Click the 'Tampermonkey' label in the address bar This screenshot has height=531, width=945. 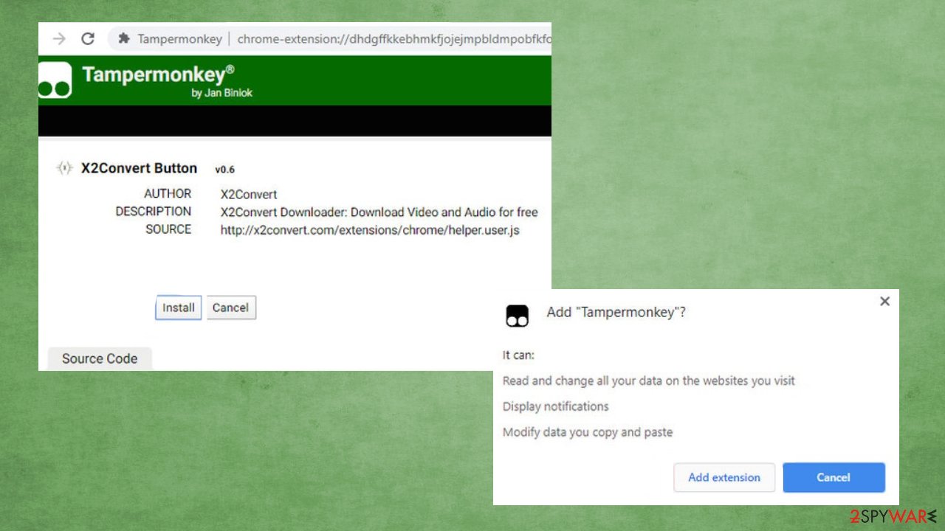[179, 39]
